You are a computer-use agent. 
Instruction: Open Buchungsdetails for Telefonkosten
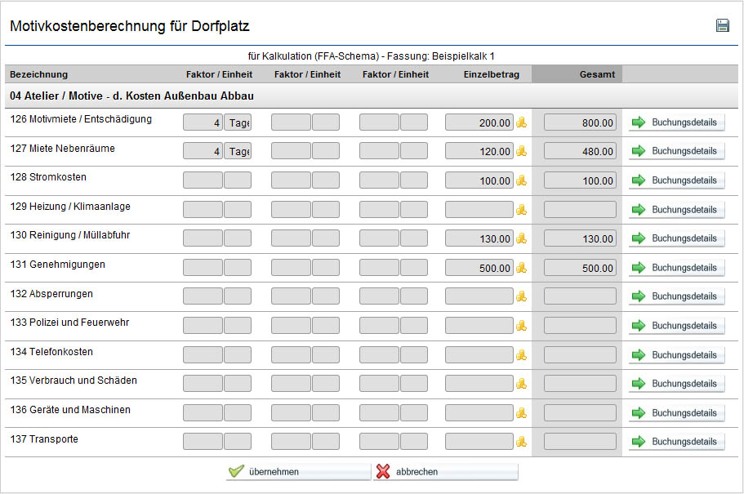click(x=676, y=355)
